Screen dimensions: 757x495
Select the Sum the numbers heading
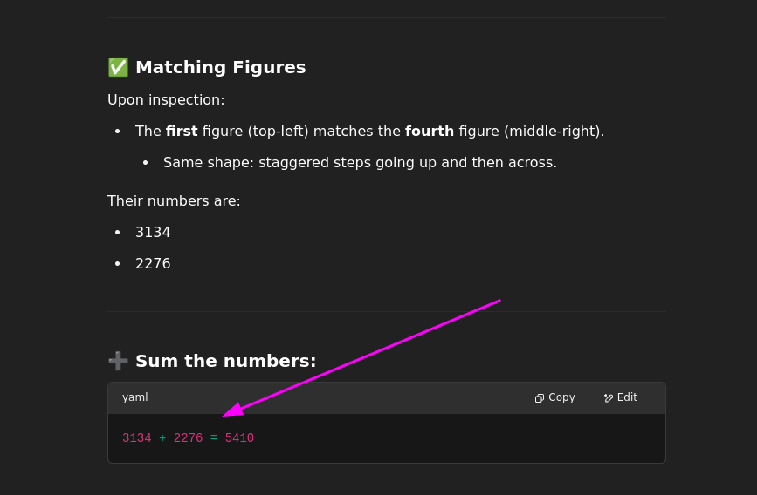pyautogui.click(x=226, y=361)
